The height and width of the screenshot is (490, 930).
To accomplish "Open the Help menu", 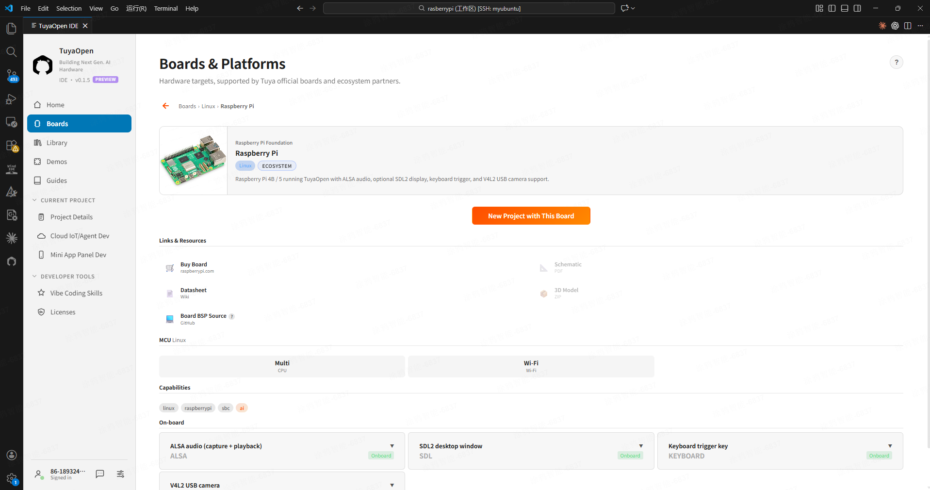I will (x=192, y=8).
